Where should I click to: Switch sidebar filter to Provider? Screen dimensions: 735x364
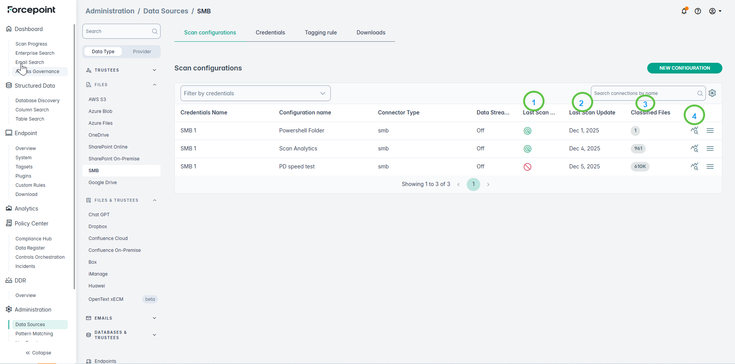click(142, 52)
